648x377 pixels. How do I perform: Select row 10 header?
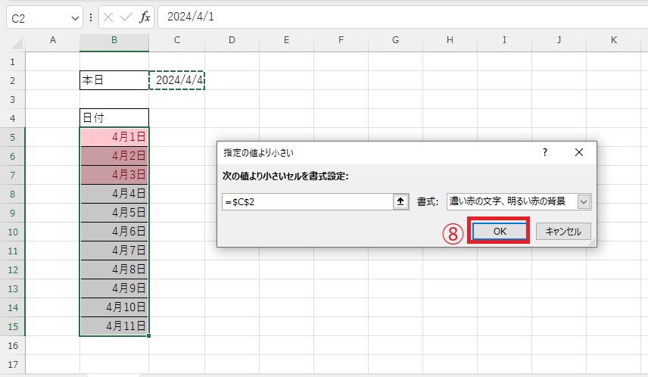(12, 232)
